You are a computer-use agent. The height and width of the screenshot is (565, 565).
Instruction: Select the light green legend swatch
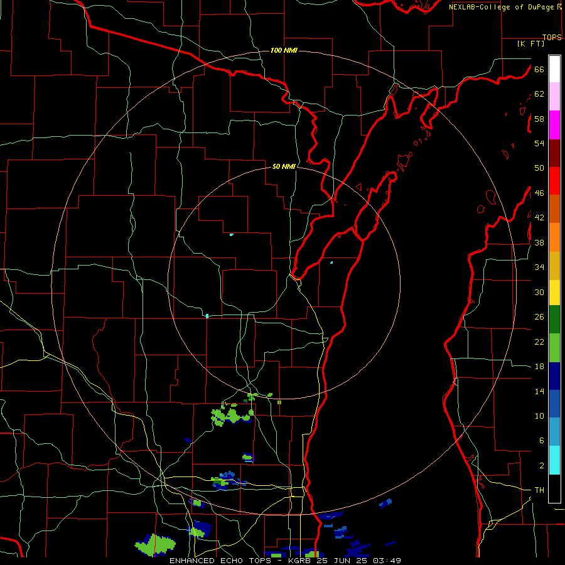[x=554, y=347]
